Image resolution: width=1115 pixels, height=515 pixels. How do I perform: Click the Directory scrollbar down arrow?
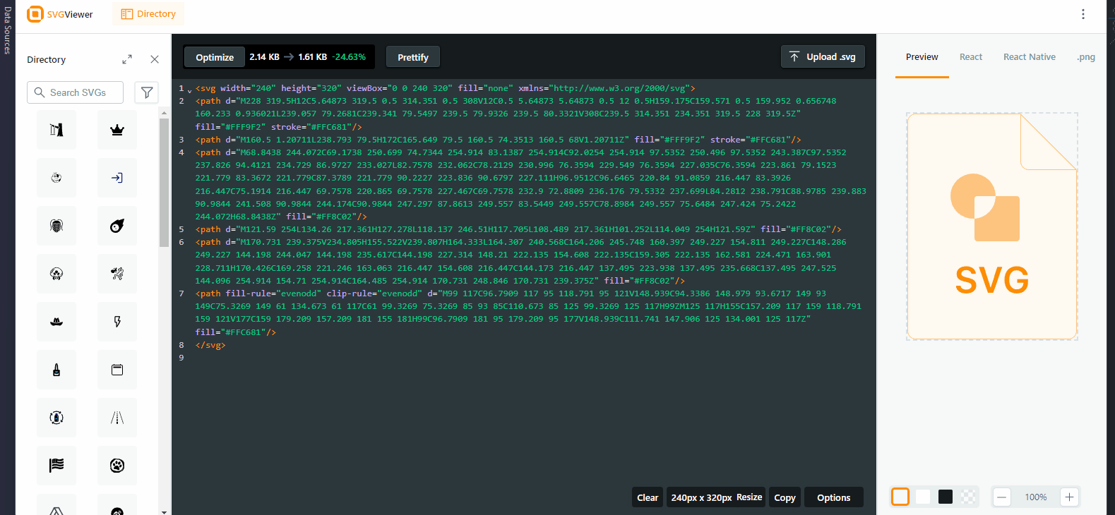tap(164, 511)
